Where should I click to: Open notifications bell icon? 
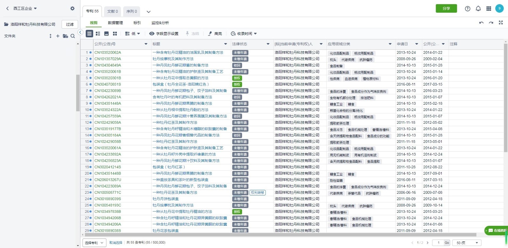coord(478,9)
